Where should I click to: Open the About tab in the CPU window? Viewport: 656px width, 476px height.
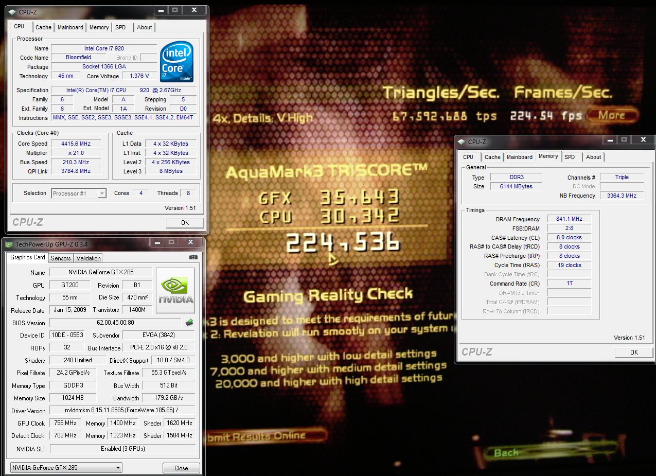[145, 27]
